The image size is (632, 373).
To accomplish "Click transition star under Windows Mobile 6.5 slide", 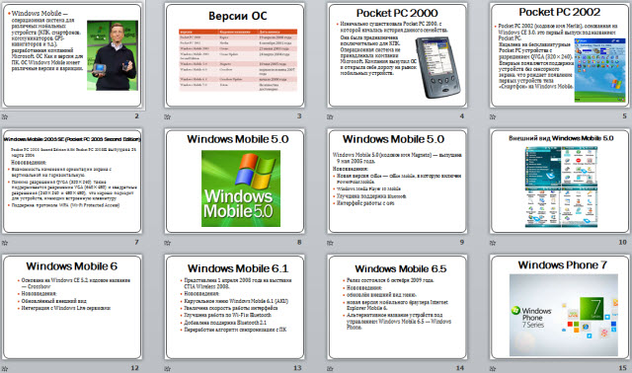I will click(330, 369).
